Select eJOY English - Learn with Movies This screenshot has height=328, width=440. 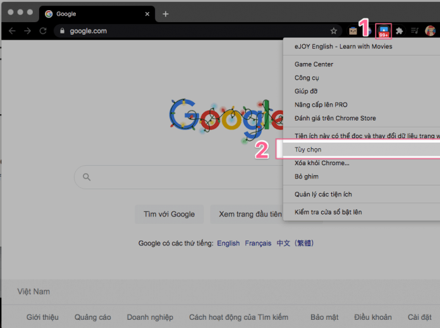click(362, 47)
